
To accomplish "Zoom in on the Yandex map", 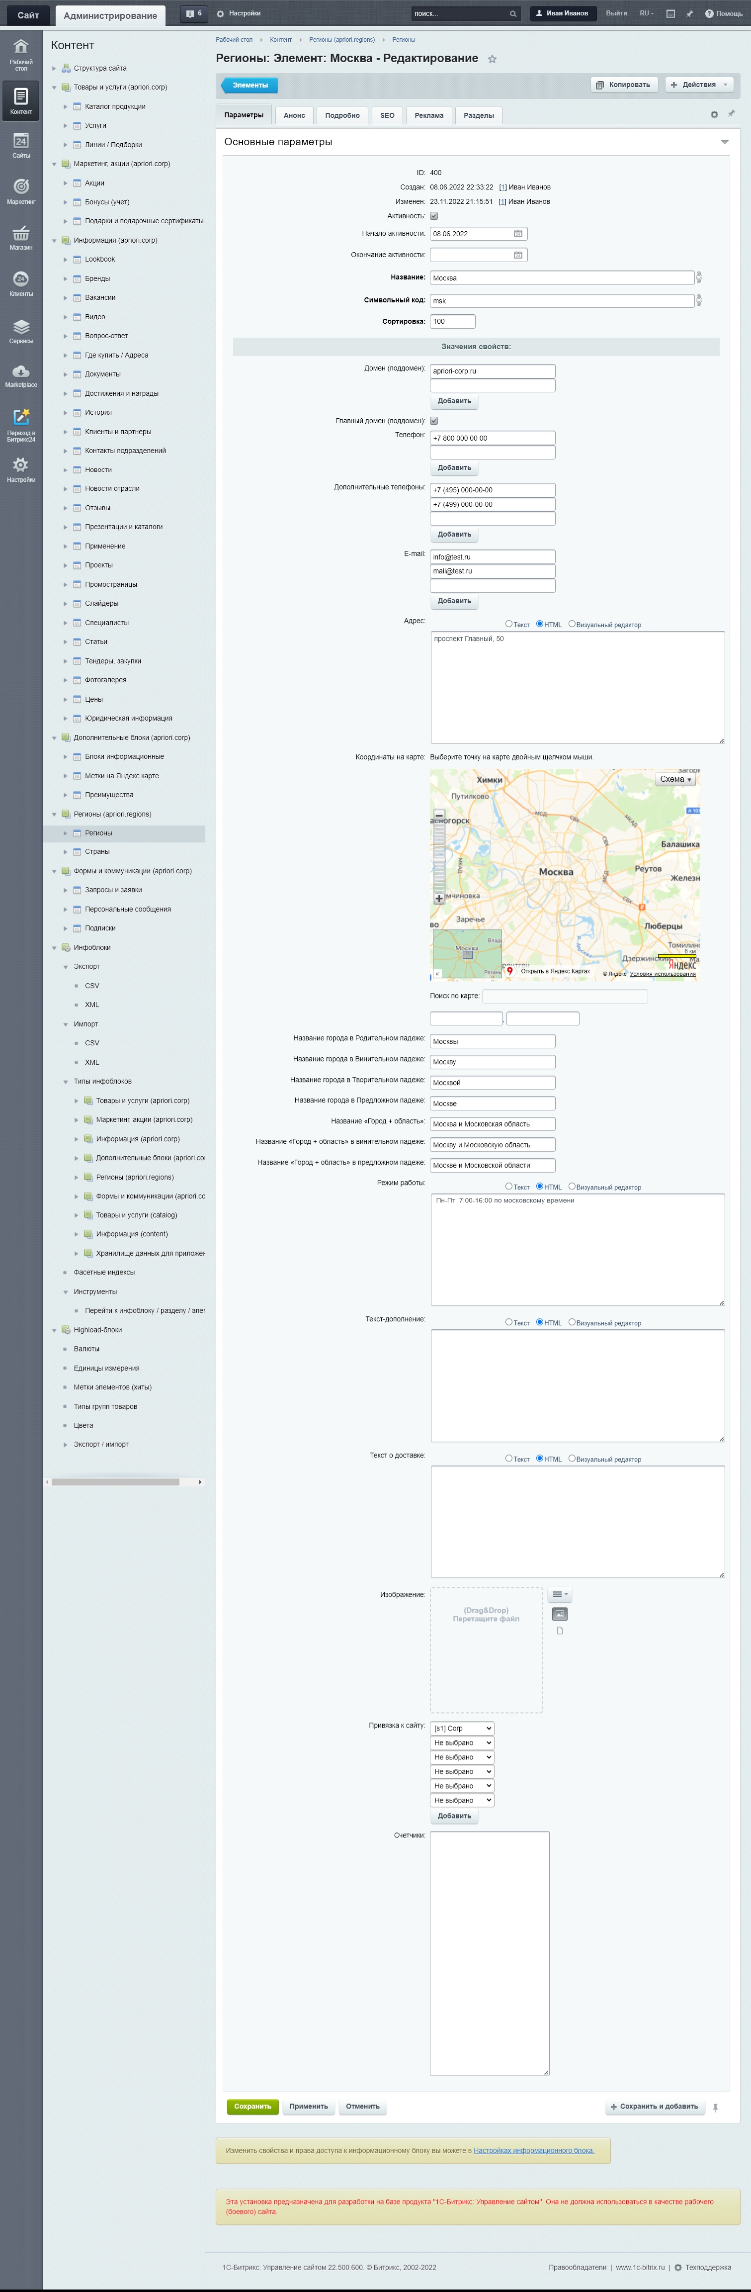I will [438, 898].
